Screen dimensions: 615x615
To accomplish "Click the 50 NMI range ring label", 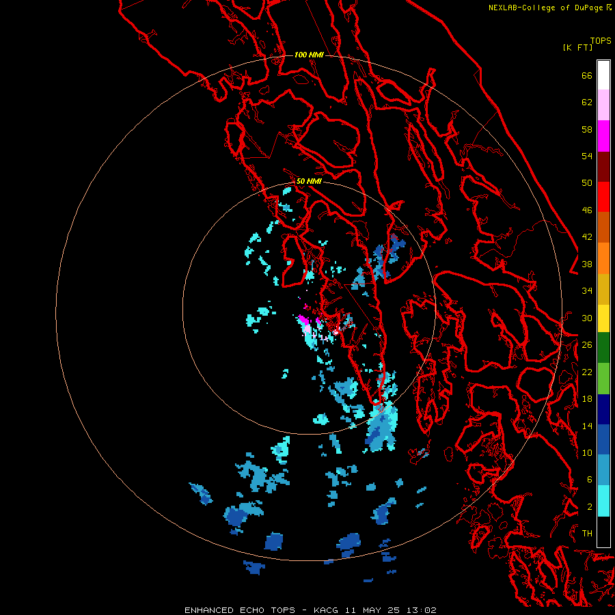I will (x=309, y=181).
